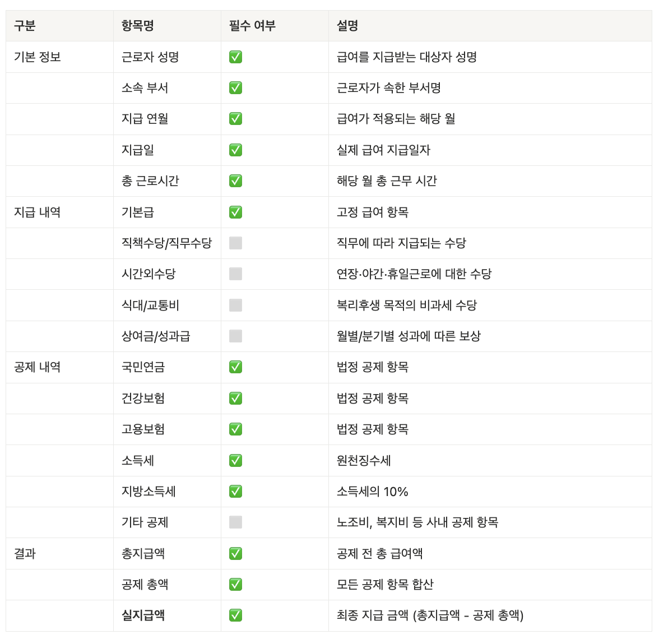Select the 설명 column header
Image resolution: width=659 pixels, height=639 pixels.
[x=347, y=26]
